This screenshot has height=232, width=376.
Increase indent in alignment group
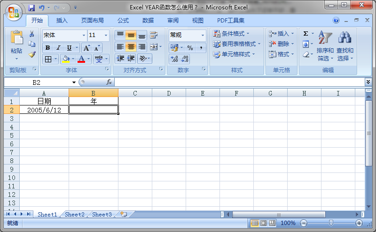coord(131,59)
